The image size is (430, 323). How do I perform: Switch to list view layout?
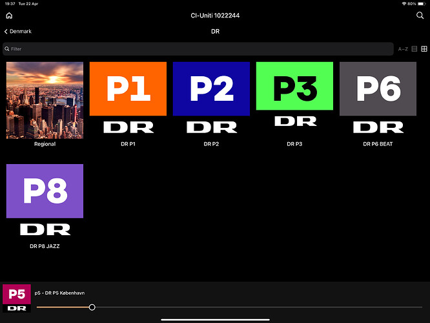click(415, 49)
